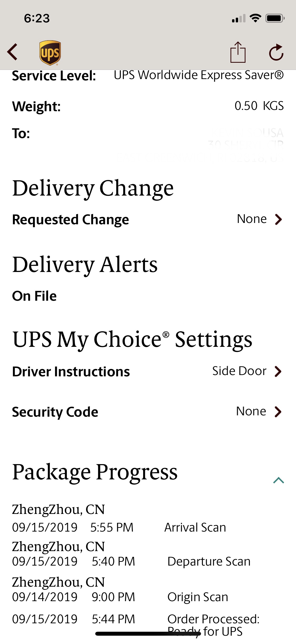Image resolution: width=296 pixels, height=642 pixels.
Task: Open Requested Change chevron arrow
Action: tap(278, 219)
